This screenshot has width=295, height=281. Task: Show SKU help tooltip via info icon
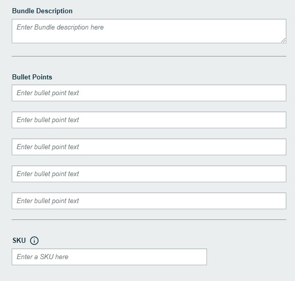point(34,241)
